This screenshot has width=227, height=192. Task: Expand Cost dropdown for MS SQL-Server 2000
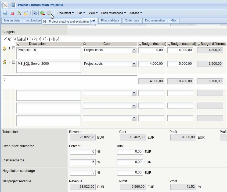(x=134, y=64)
